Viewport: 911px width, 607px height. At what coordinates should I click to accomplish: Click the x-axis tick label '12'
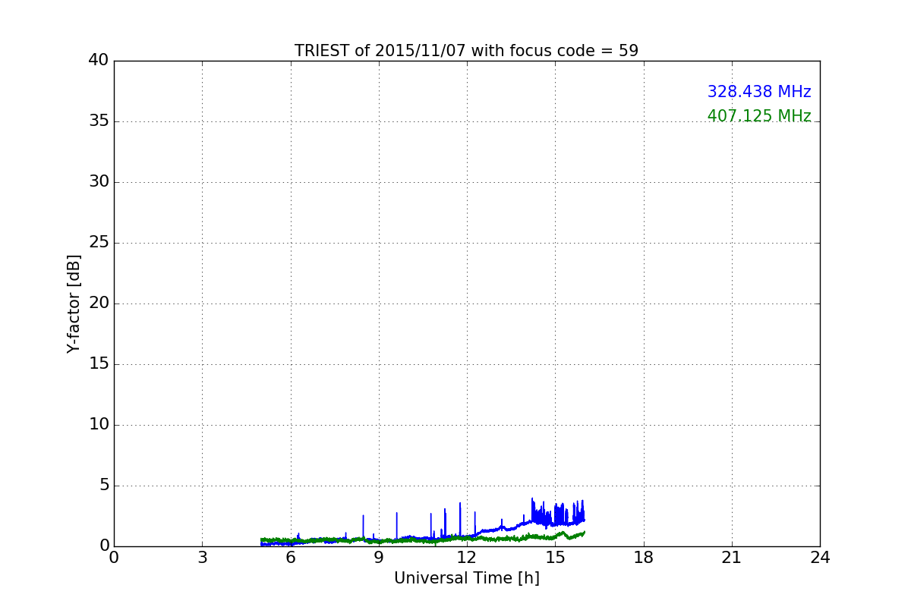(467, 558)
